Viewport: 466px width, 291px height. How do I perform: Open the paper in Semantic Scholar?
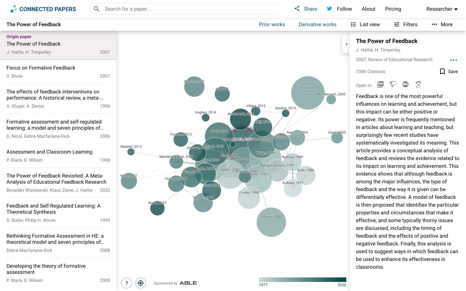coord(393,84)
